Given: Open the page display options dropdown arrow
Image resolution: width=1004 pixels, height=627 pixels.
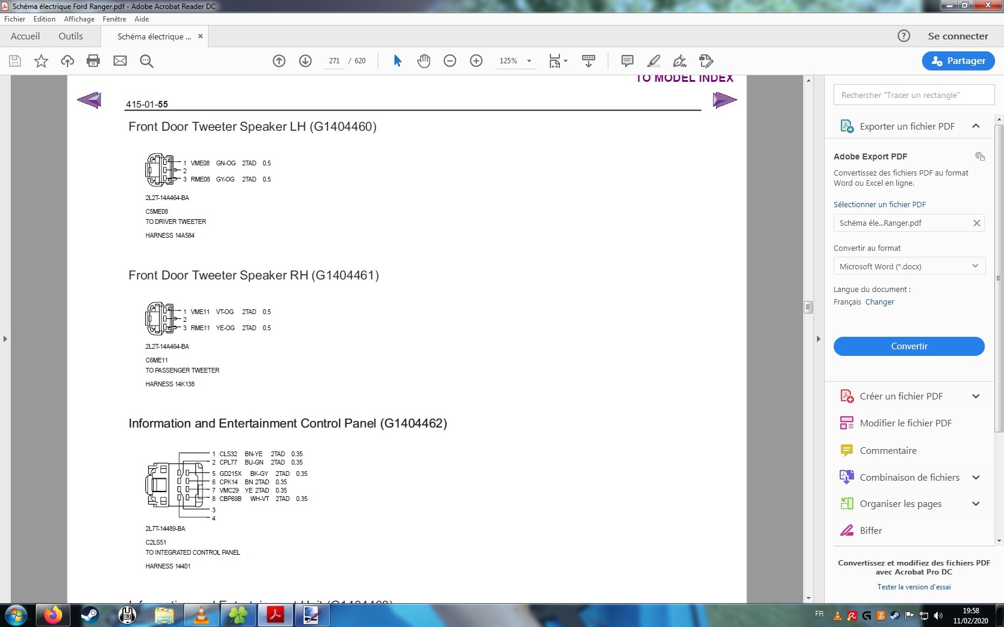Looking at the screenshot, I should (565, 61).
